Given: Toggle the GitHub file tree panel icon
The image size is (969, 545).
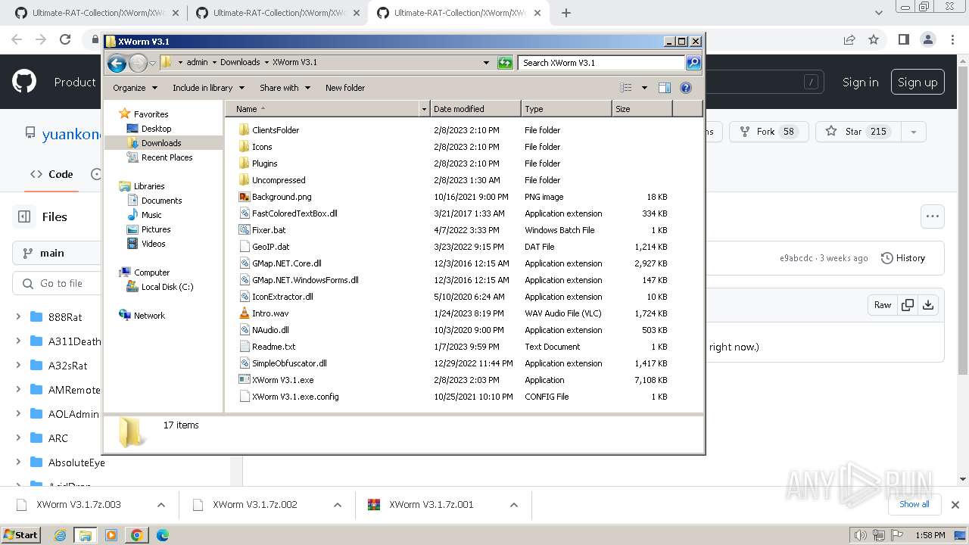Looking at the screenshot, I should point(24,216).
